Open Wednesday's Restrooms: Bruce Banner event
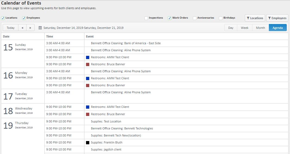Image resolution: width=290 pixels, height=154 pixels. click(108, 114)
